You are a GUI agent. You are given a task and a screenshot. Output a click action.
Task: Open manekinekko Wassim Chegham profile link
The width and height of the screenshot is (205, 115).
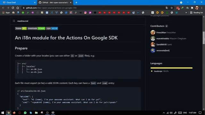(x=171, y=38)
